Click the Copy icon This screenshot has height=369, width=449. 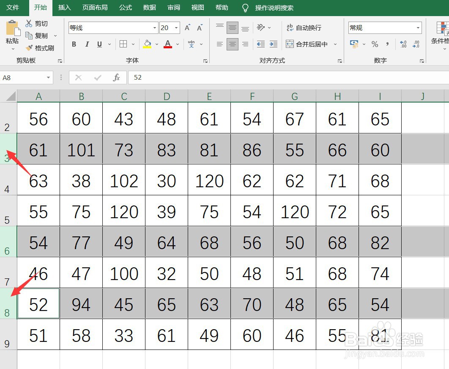[x=29, y=35]
